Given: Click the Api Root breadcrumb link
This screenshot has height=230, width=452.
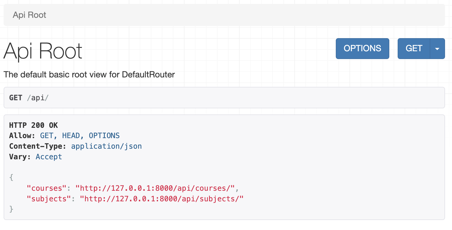Looking at the screenshot, I should (x=29, y=15).
